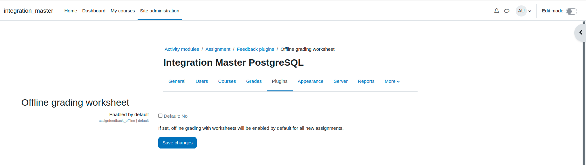Click the 'If set, offline grading' description
Image resolution: width=586 pixels, height=165 pixels.
pyautogui.click(x=251, y=128)
